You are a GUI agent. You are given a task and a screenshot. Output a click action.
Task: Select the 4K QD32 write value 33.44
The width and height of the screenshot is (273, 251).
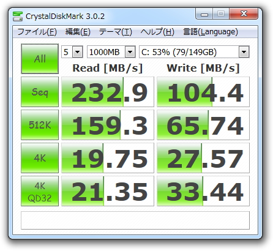coord(203,191)
